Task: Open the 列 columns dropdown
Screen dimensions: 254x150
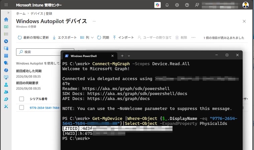Action: pyautogui.click(x=87, y=37)
